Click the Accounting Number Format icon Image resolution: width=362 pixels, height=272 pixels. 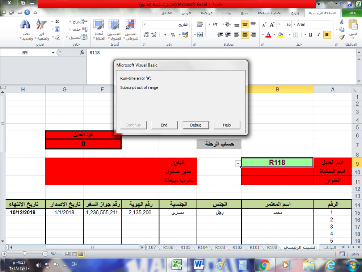pos(185,35)
